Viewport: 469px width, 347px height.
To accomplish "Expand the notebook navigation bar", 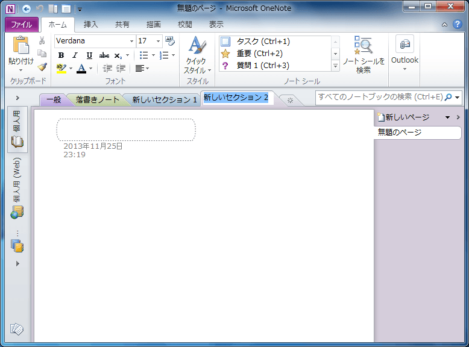I will pyautogui.click(x=17, y=98).
